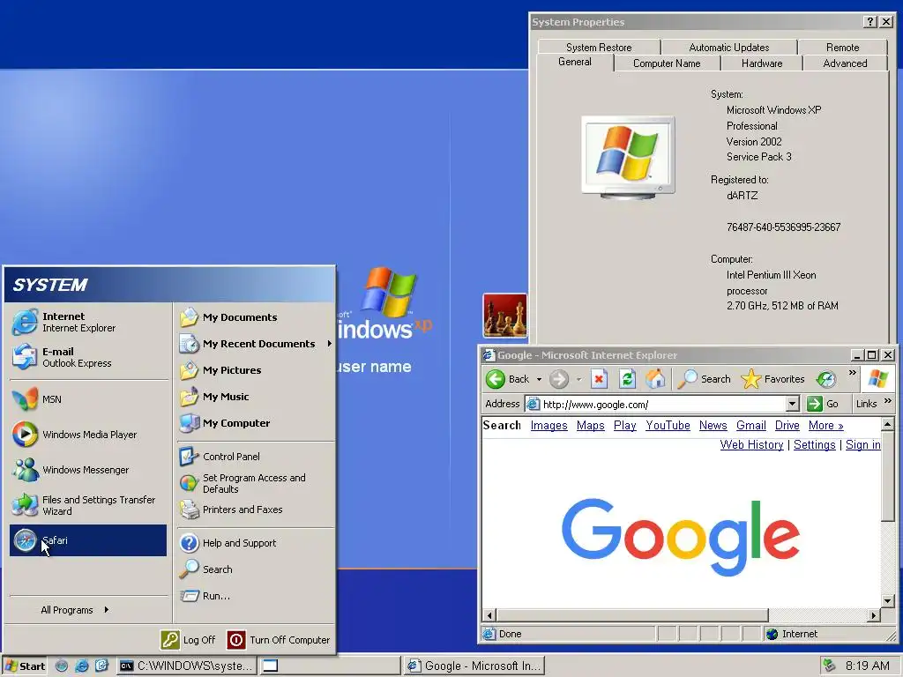The height and width of the screenshot is (677, 903).
Task: Launch Files and Settings Transfer Wizard
Action: 88,505
